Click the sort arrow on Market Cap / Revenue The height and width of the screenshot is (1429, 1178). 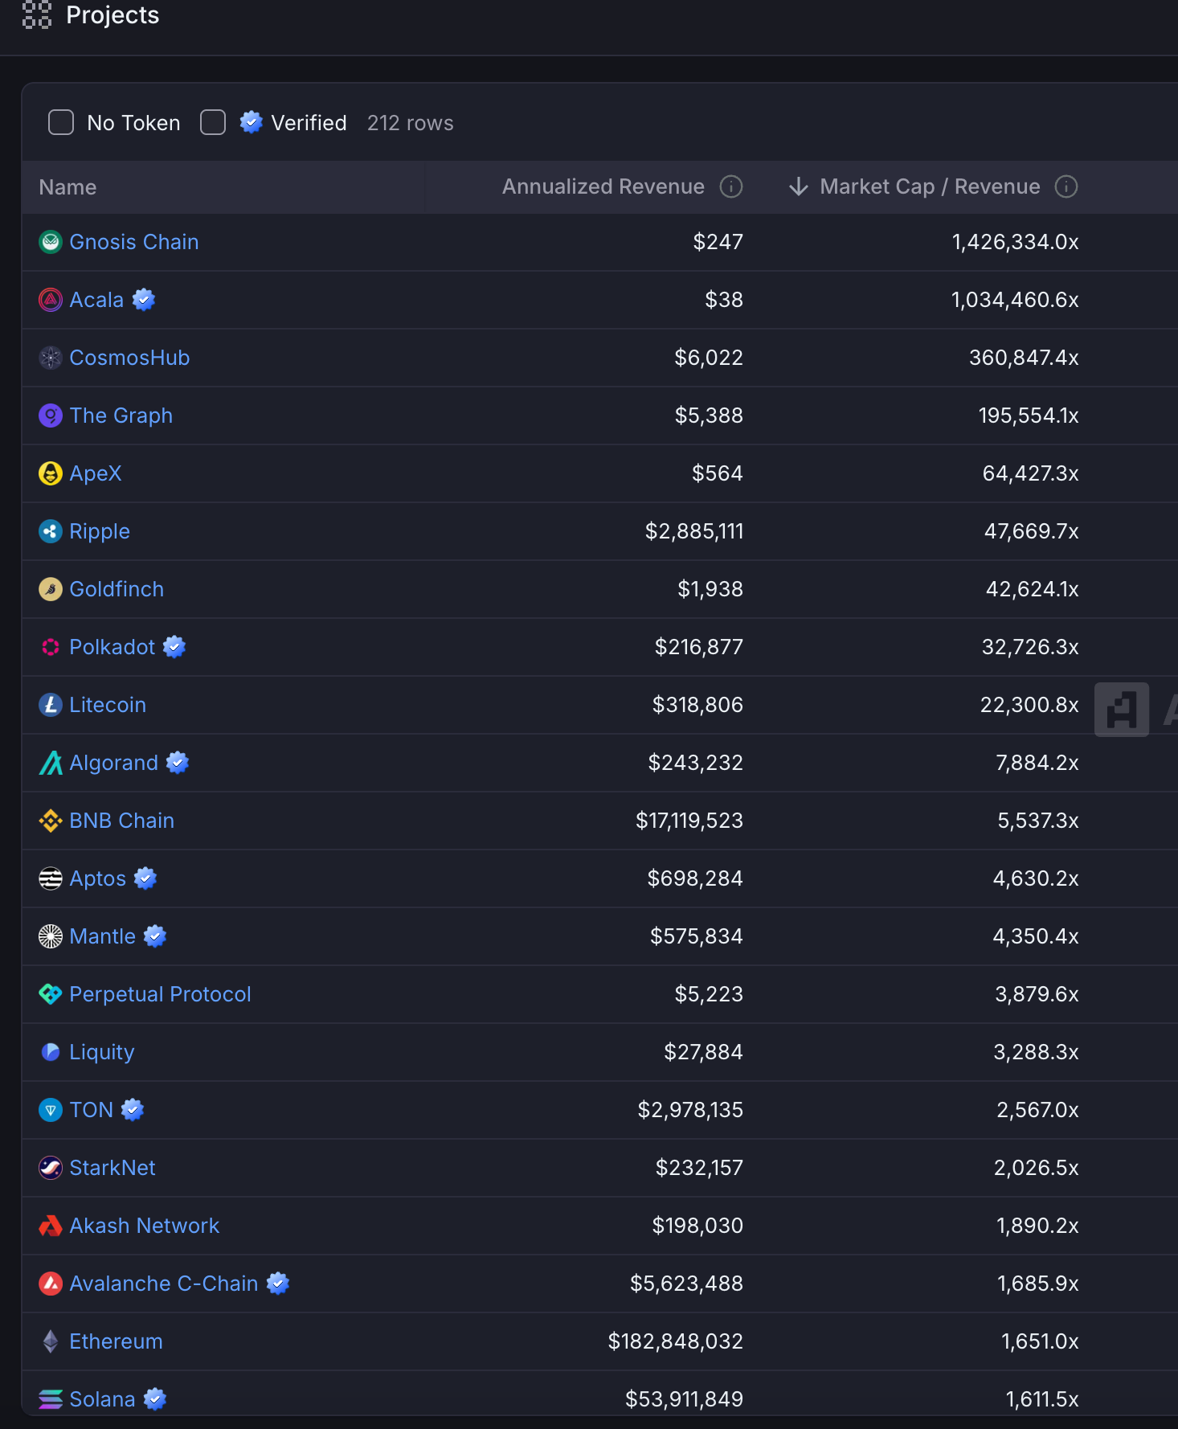point(799,186)
